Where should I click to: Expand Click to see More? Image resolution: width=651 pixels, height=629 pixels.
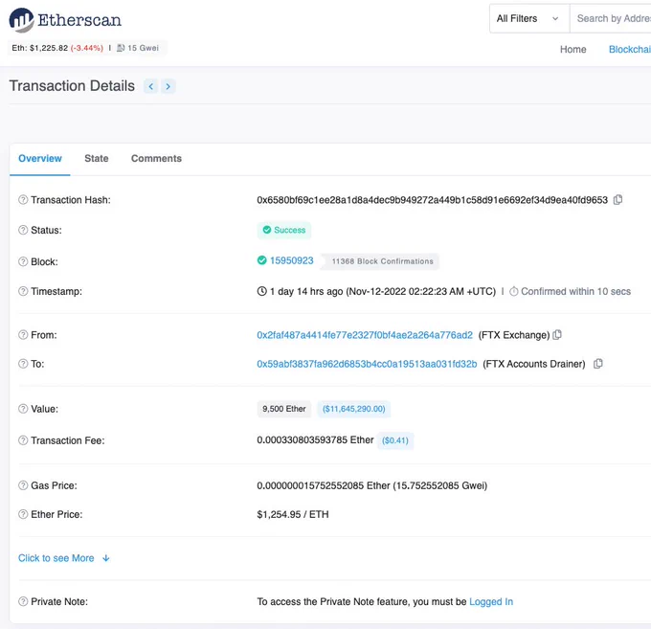pos(64,558)
